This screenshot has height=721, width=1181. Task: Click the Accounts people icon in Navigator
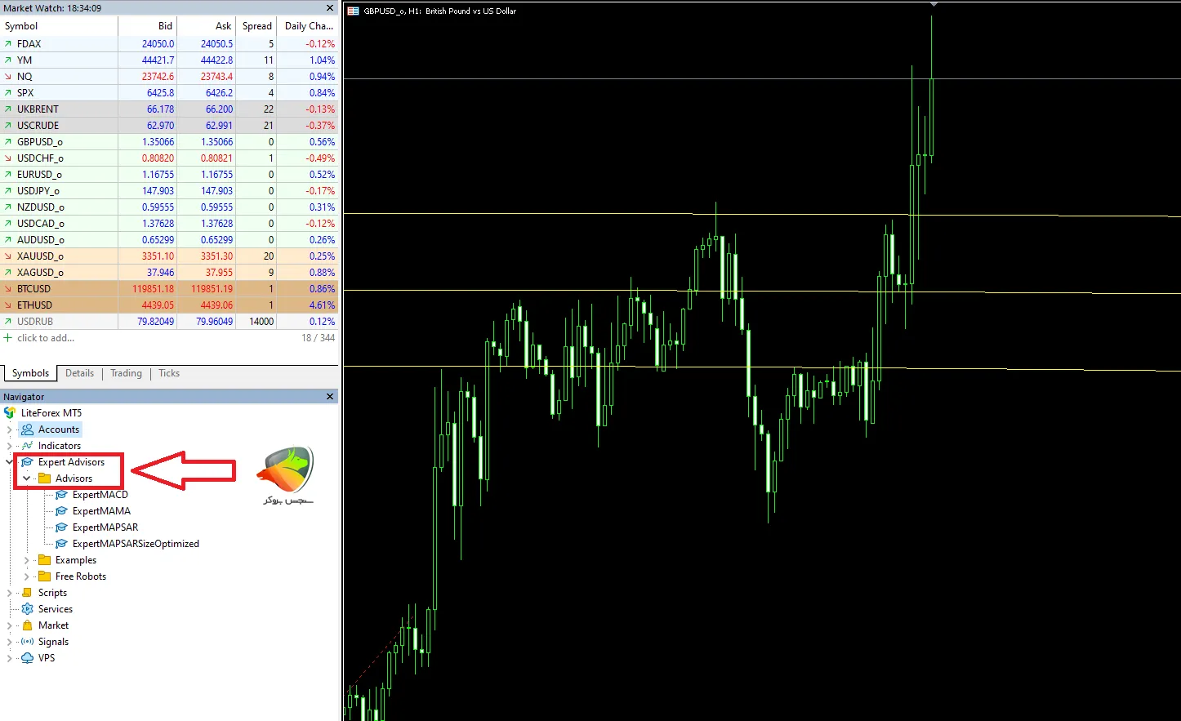(27, 429)
